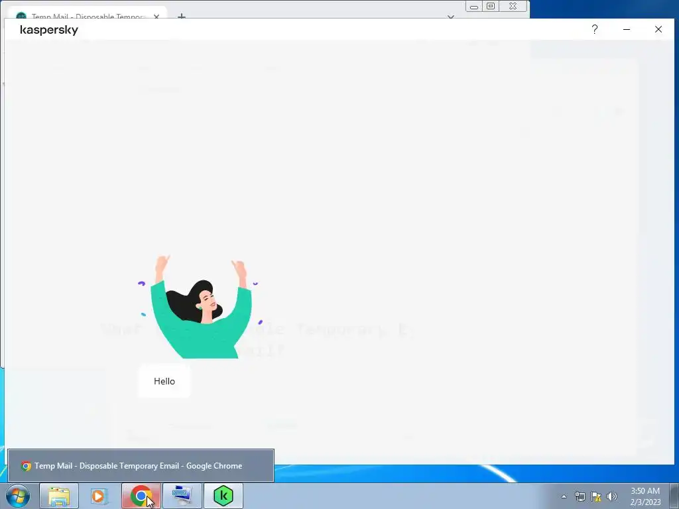Screen dimensions: 679x509
Task: Click the kaspersky logo text
Action: [x=49, y=30]
